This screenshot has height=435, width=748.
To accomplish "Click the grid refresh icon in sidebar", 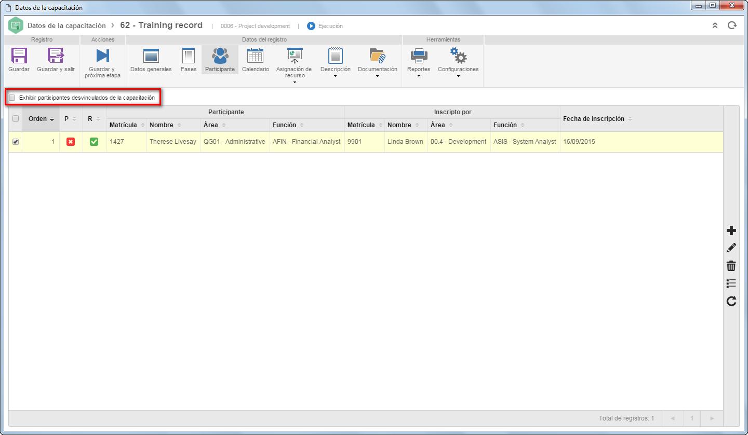I will (x=731, y=301).
